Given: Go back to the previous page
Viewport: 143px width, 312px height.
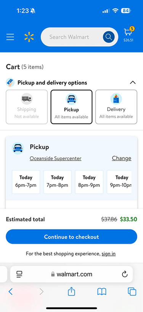Looking at the screenshot, I should [11, 292].
